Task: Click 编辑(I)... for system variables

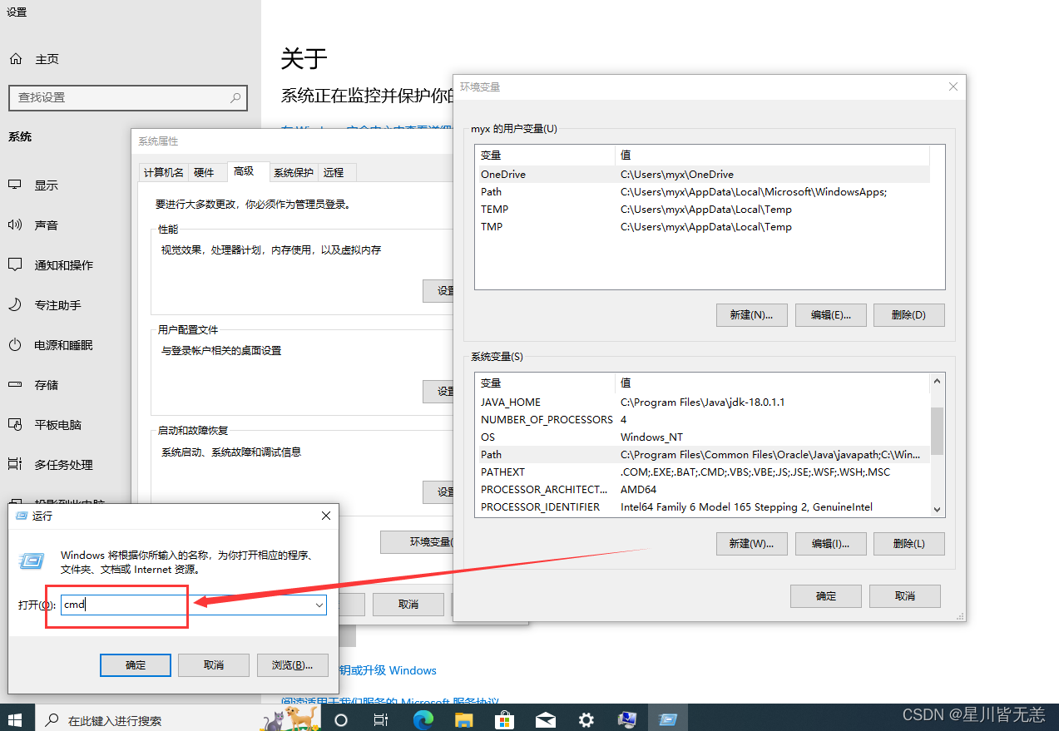Action: pyautogui.click(x=830, y=544)
